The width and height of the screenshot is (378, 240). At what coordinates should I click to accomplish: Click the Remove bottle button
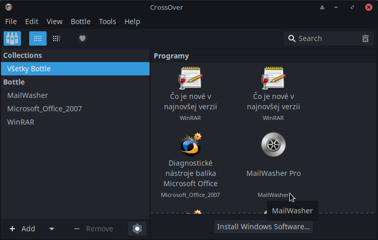pyautogui.click(x=93, y=229)
